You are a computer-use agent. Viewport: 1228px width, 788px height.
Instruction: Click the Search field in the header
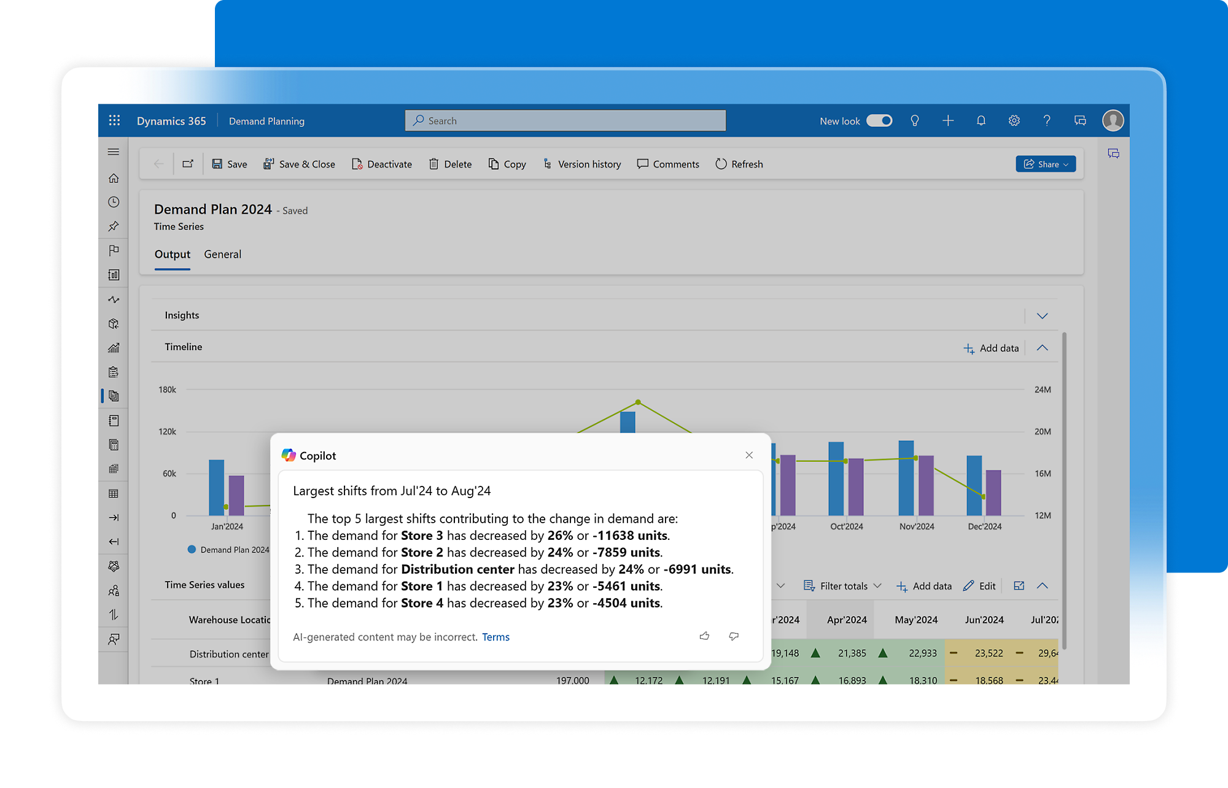tap(565, 120)
